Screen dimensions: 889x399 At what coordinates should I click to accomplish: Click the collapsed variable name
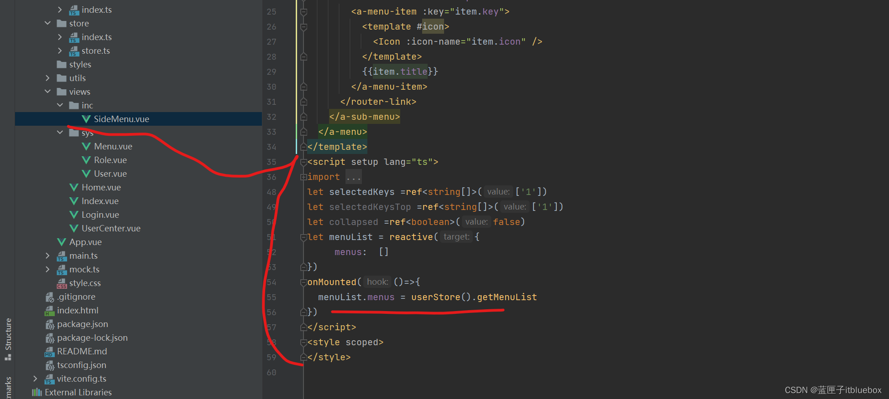click(354, 222)
